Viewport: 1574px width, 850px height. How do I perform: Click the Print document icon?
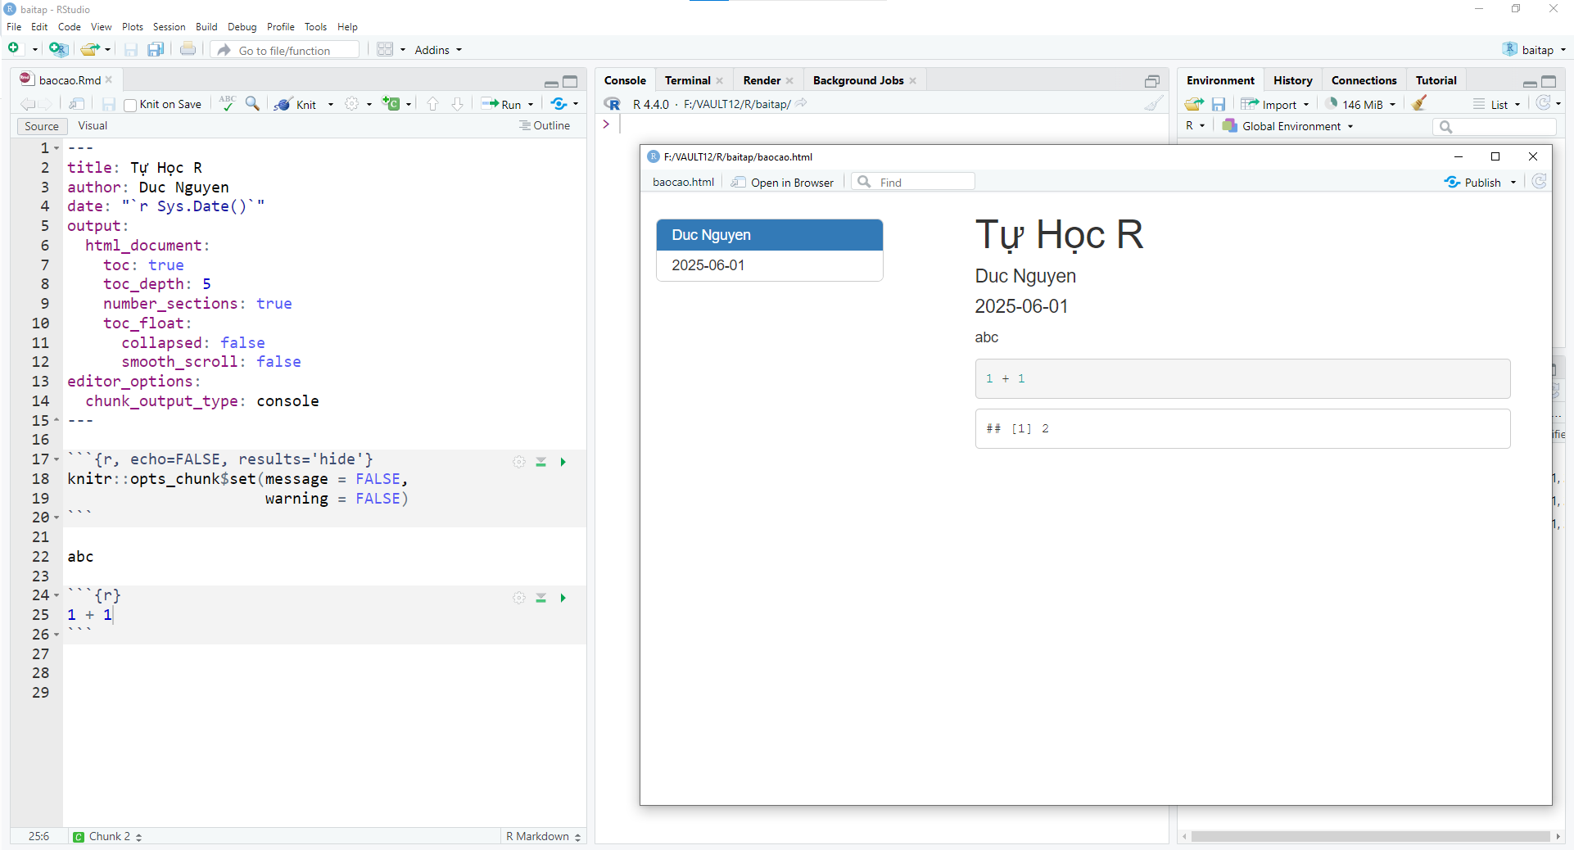coord(188,49)
